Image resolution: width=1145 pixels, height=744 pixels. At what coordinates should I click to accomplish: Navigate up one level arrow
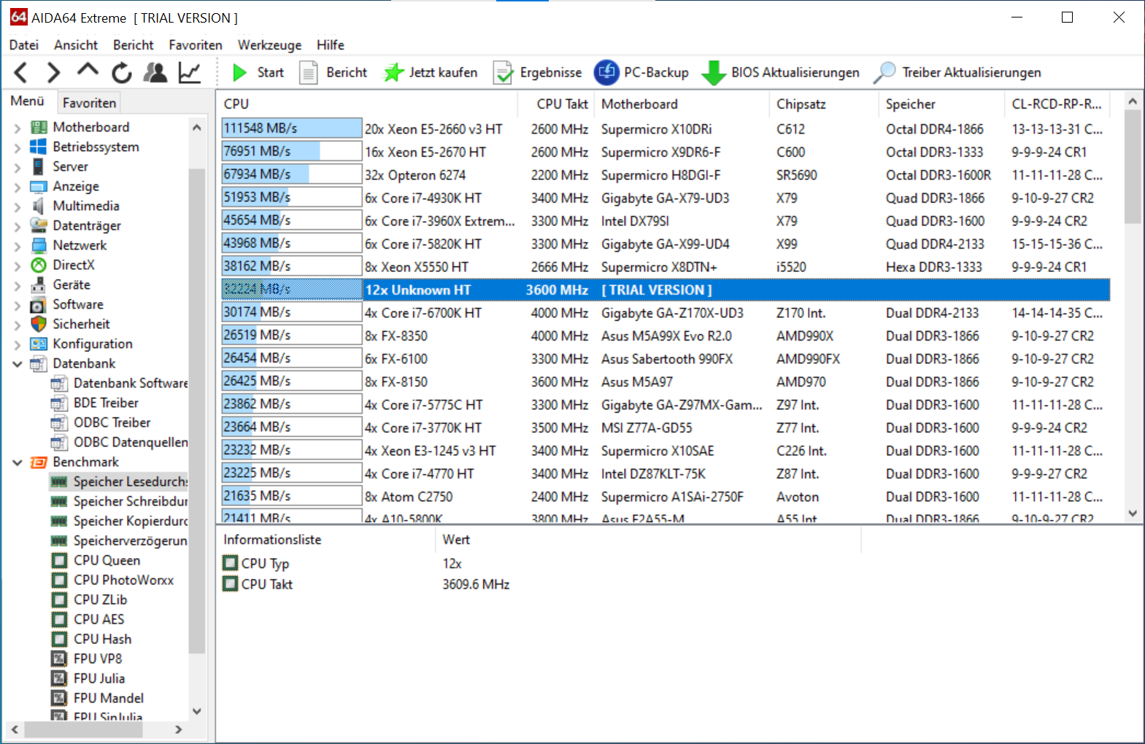pyautogui.click(x=88, y=71)
